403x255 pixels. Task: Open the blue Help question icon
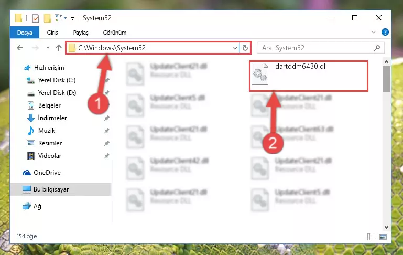click(385, 32)
